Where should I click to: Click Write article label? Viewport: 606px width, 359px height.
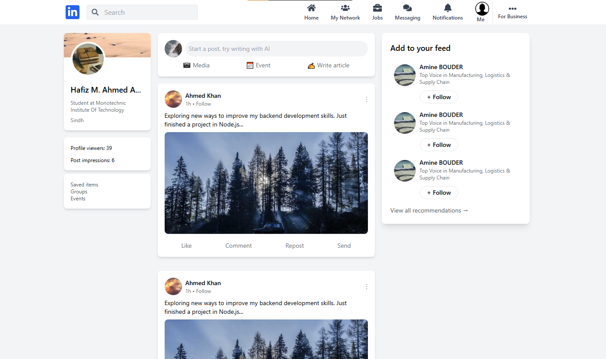(333, 65)
